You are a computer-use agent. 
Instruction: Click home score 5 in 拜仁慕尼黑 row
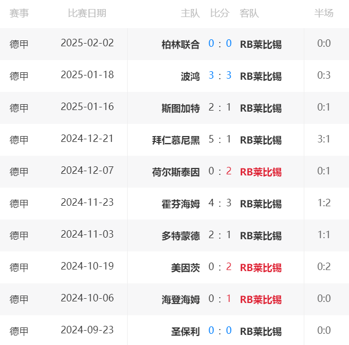coord(211,139)
